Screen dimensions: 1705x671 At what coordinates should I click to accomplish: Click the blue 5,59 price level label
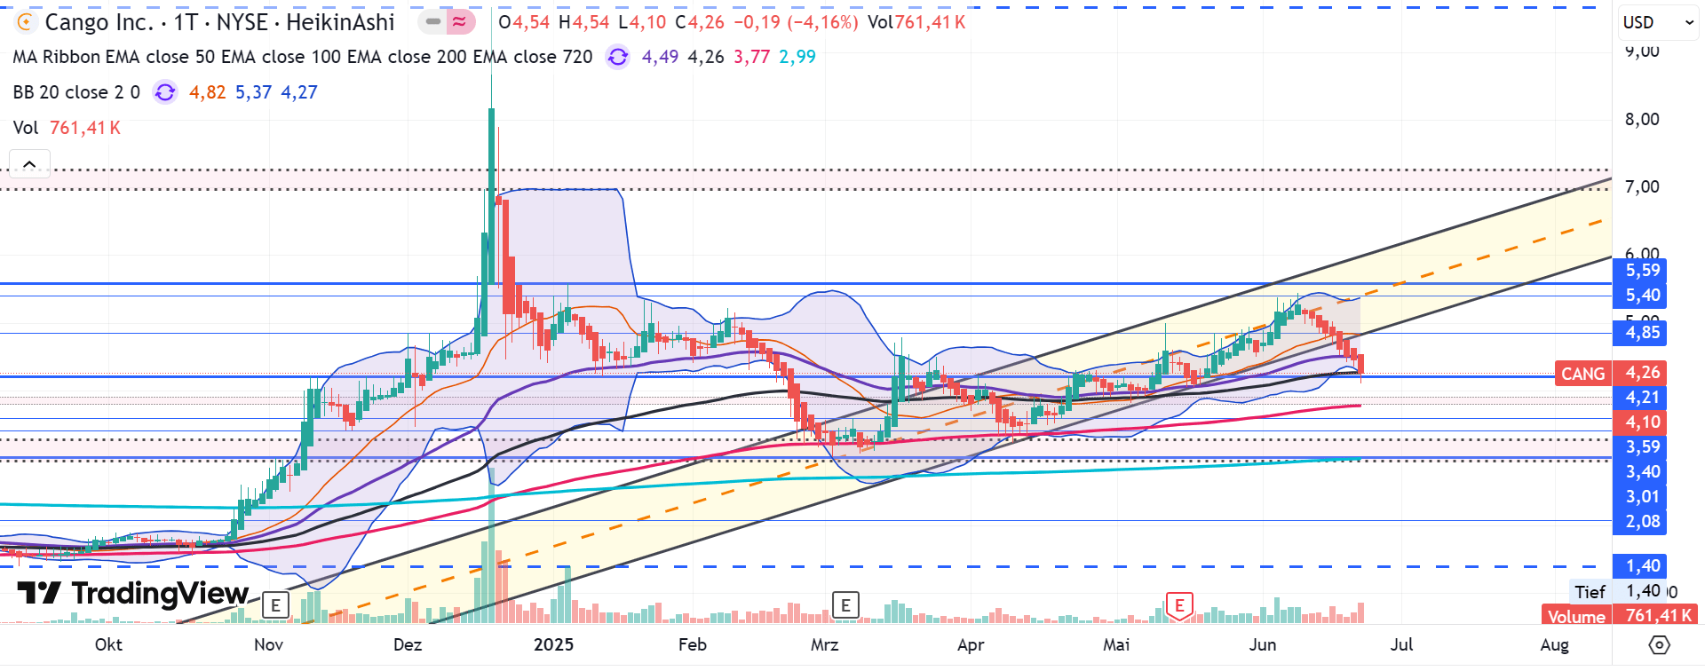click(x=1641, y=271)
